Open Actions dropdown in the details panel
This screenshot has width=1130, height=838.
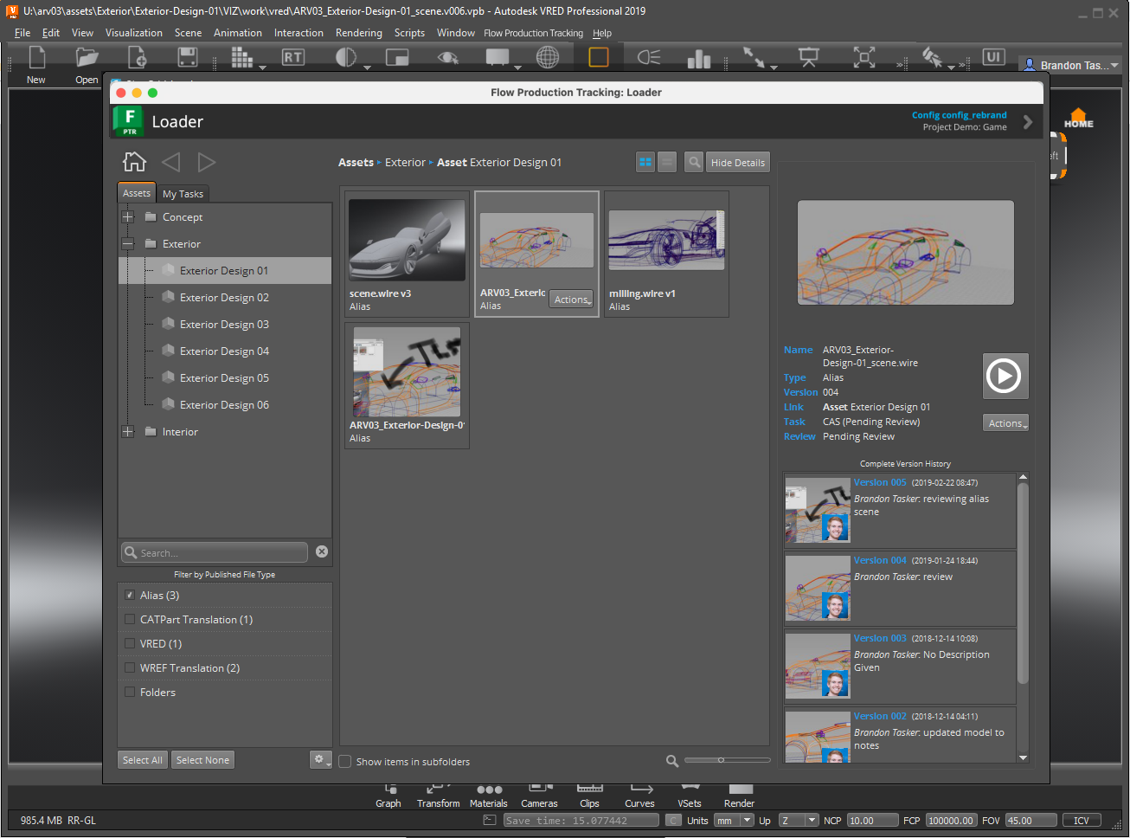[x=1005, y=423]
